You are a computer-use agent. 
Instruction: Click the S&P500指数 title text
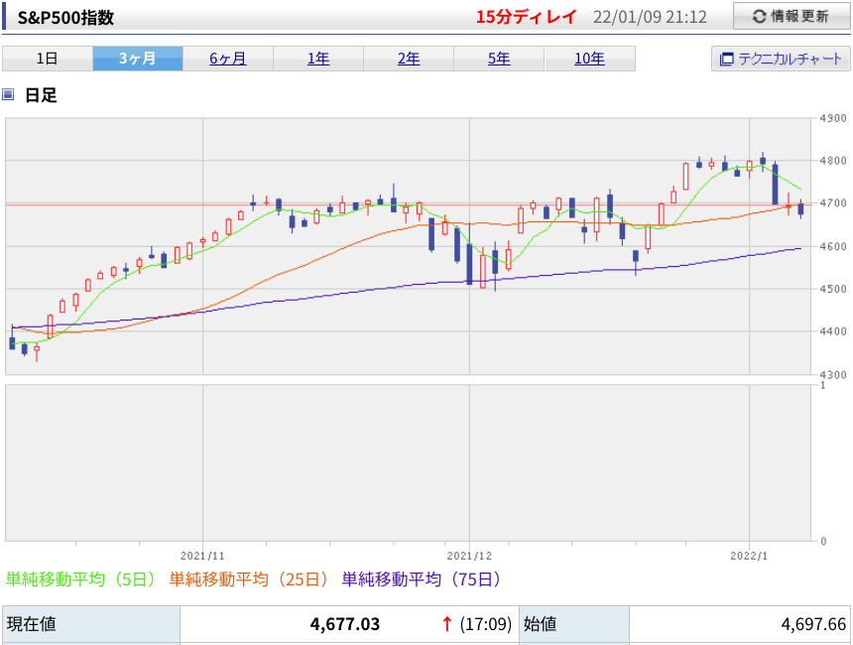pos(65,18)
